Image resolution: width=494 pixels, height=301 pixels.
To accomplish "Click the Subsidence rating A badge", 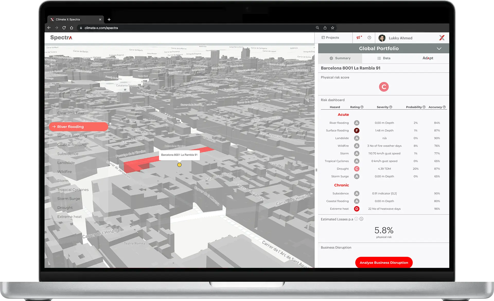I will tap(357, 194).
